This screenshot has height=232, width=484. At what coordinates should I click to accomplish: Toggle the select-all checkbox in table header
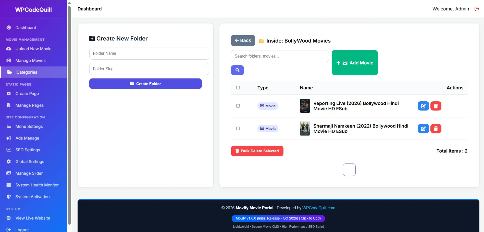click(238, 88)
